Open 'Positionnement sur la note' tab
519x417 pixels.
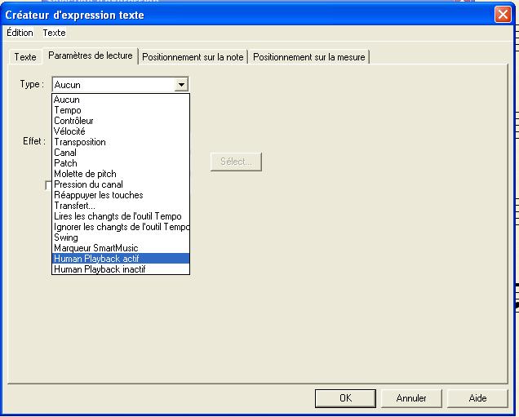[193, 57]
